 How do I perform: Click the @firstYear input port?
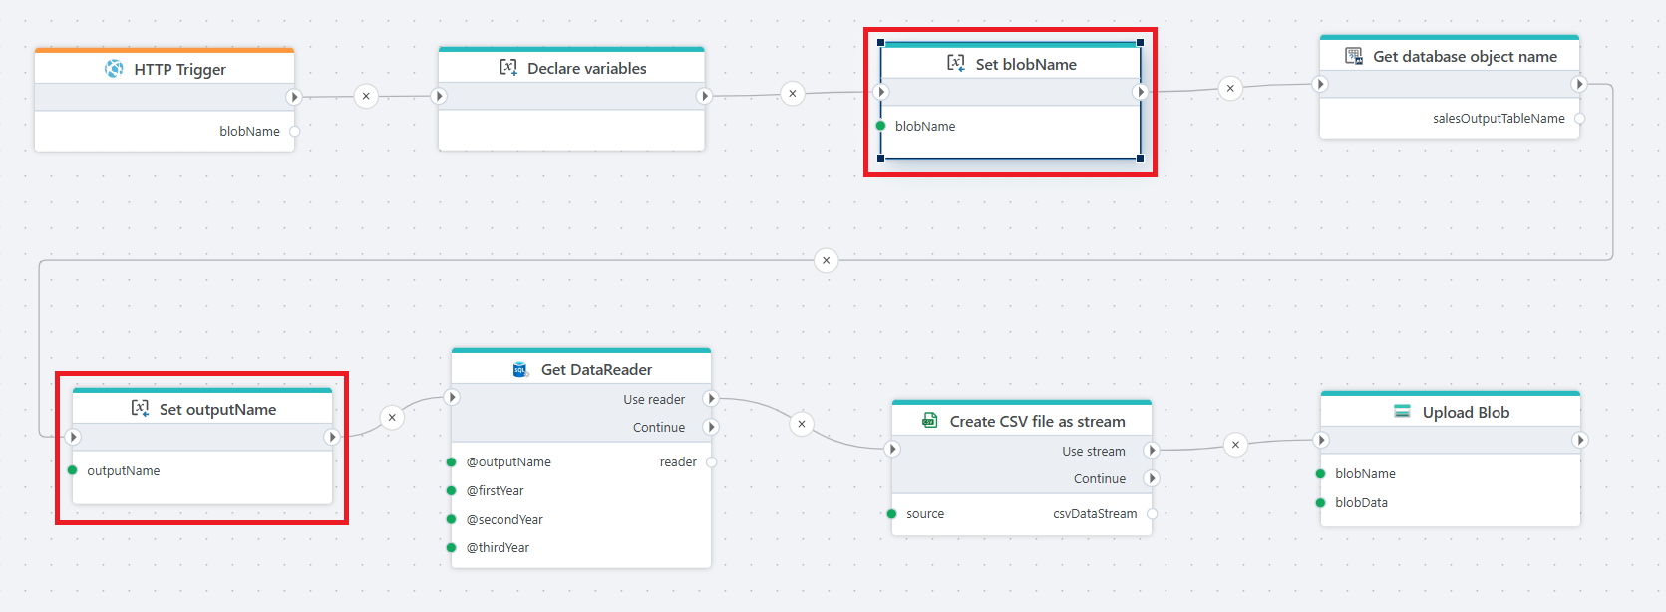coord(452,491)
